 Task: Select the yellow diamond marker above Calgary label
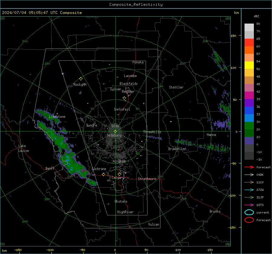click(119, 174)
